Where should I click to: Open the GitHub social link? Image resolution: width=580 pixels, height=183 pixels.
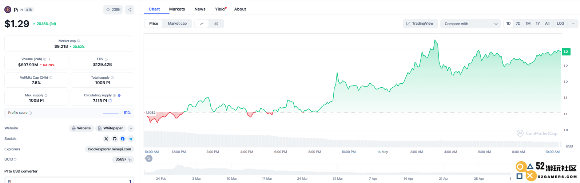(x=115, y=139)
